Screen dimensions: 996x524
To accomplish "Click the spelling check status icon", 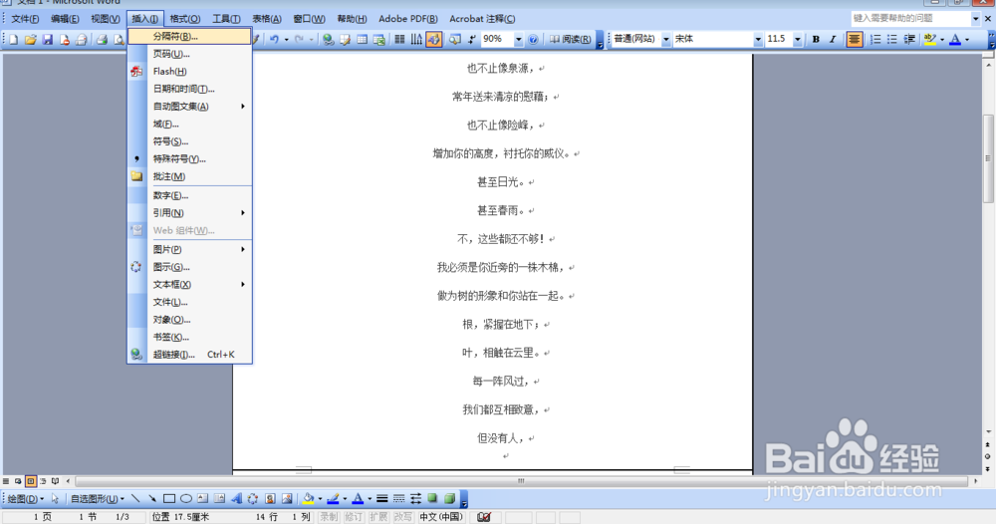I will pyautogui.click(x=484, y=517).
